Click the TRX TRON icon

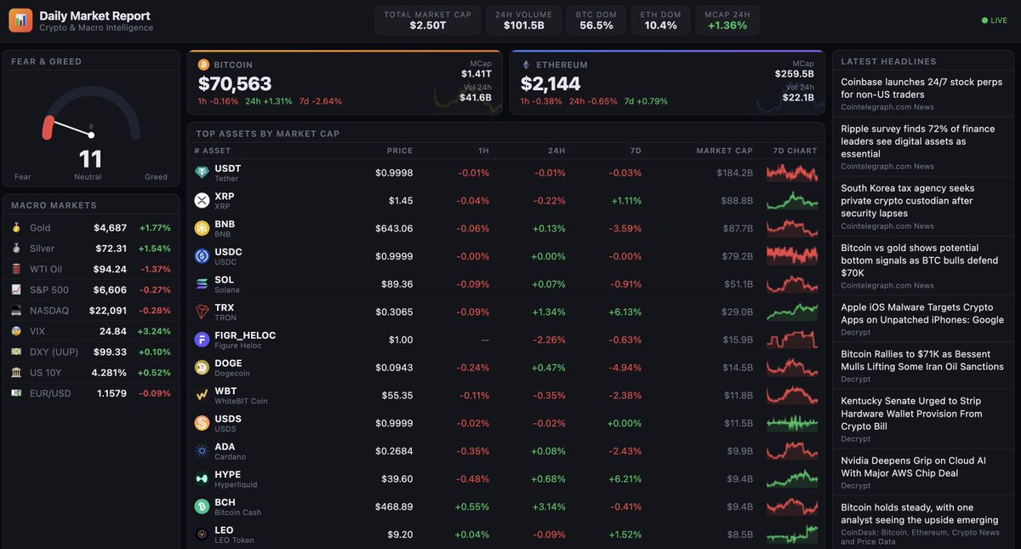pyautogui.click(x=202, y=312)
